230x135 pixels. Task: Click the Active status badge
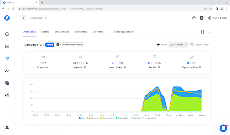click(50, 45)
